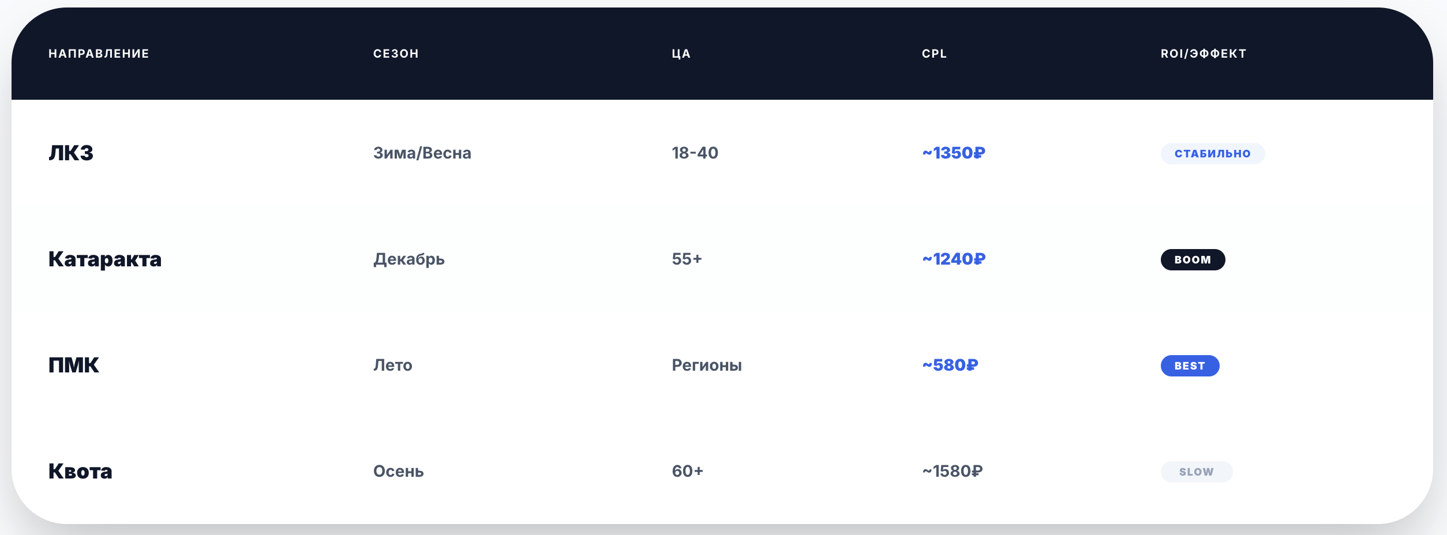
Task: Click the Квота direction name
Action: click(80, 472)
